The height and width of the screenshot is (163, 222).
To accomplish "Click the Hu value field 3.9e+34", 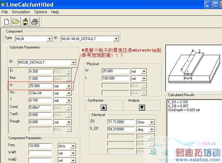I will (40, 93).
